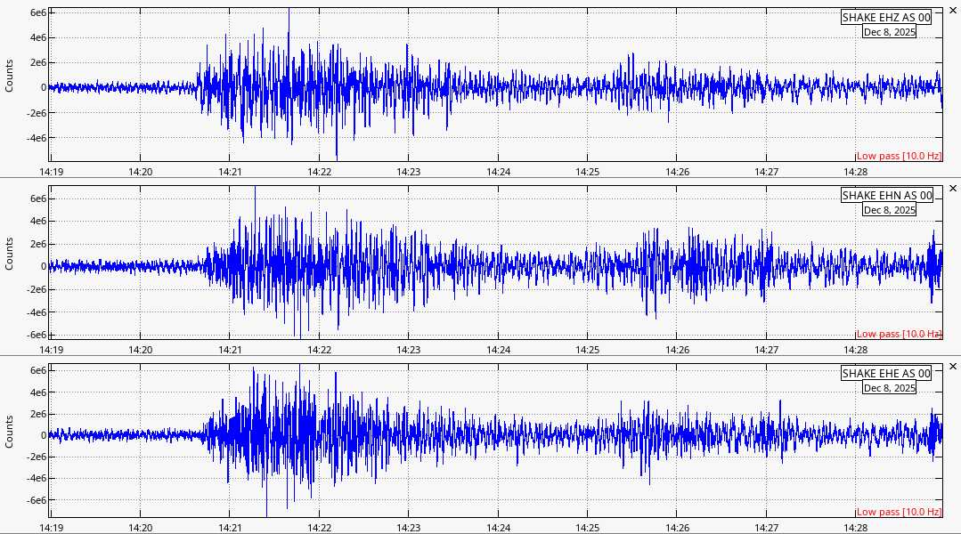Click the 14:25 time label under EHN
Screen dimensions: 961x534
tap(587, 350)
